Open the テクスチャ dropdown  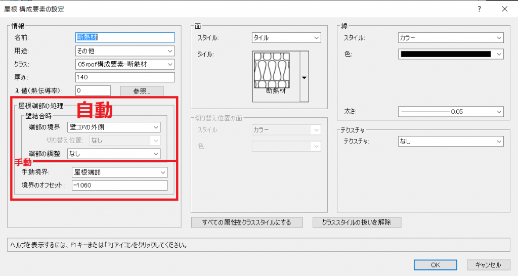[450, 142]
